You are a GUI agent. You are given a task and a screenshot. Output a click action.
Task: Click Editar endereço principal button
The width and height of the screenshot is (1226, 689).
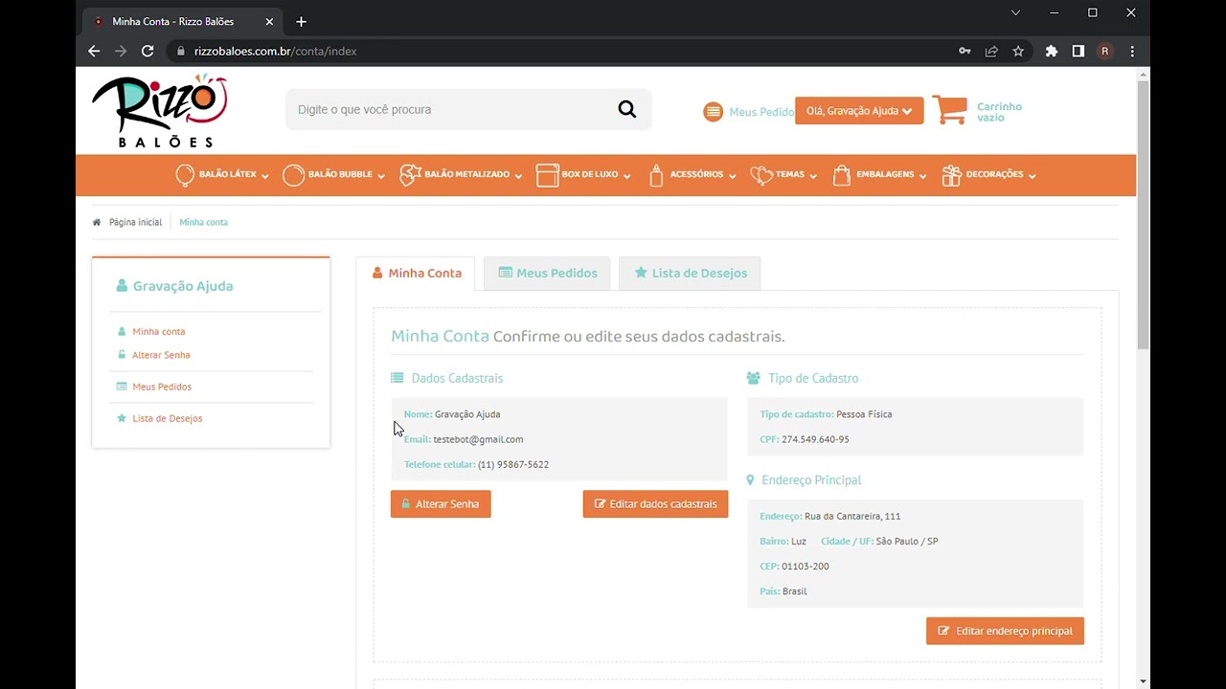tap(1005, 632)
